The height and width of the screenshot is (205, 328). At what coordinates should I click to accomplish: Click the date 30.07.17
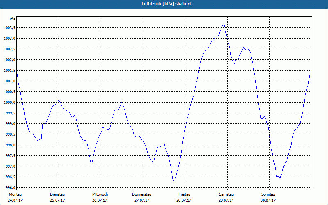coord(268,200)
